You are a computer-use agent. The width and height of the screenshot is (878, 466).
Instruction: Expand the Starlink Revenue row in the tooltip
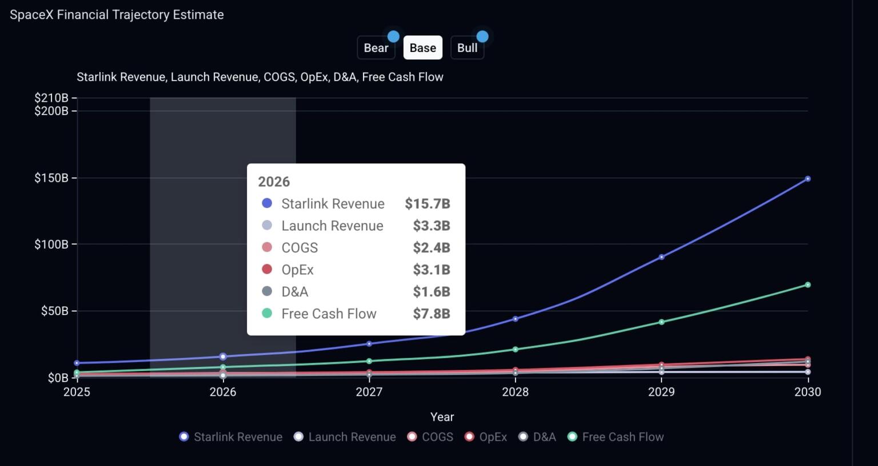point(333,204)
